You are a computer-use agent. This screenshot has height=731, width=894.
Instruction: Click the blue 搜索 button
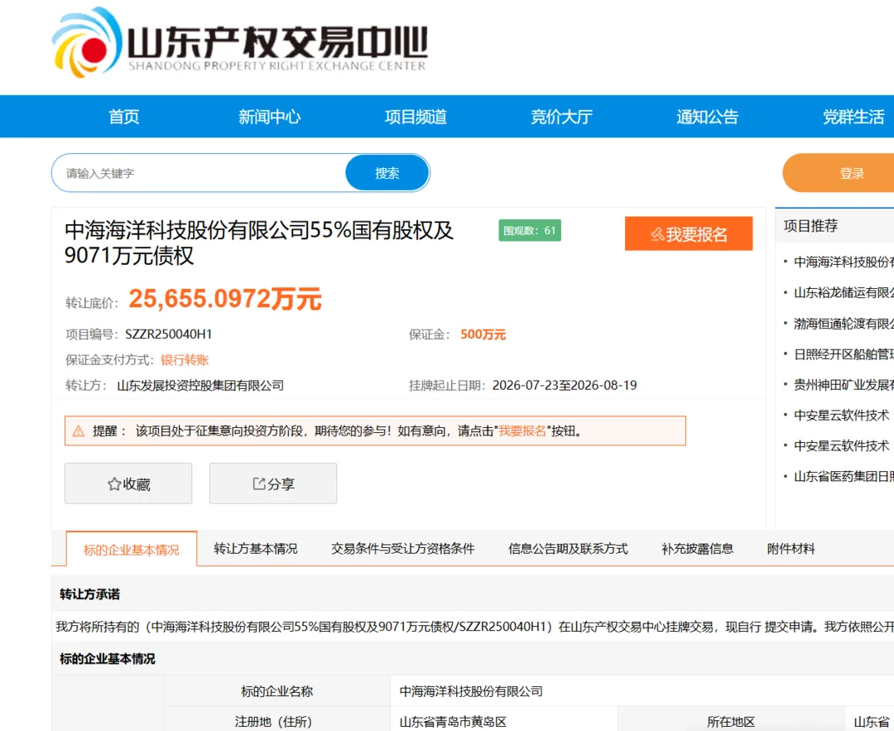tap(387, 173)
